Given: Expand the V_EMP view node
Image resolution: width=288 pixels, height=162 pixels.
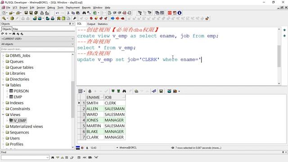Looking at the screenshot, I should click(7, 121).
